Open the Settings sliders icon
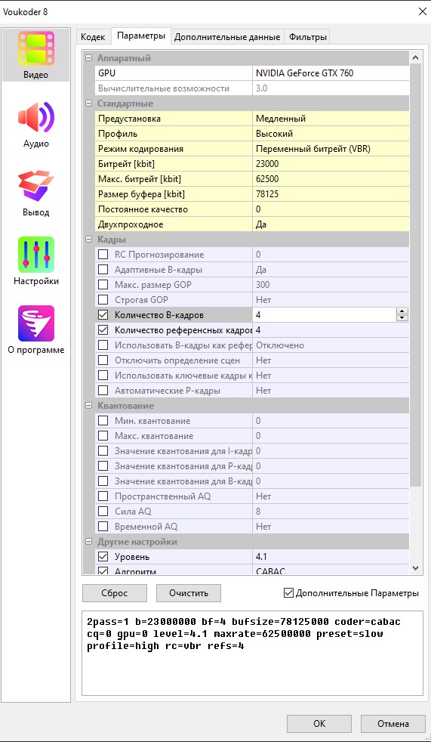 [36, 254]
